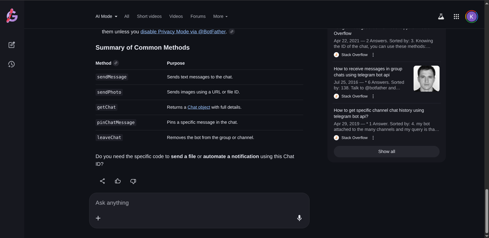Click the link icon beside Method header
The height and width of the screenshot is (238, 489).
pos(116,63)
